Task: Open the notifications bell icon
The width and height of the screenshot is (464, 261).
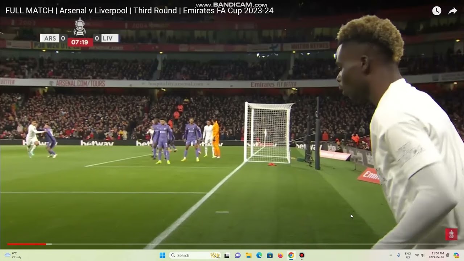Action: point(448,255)
